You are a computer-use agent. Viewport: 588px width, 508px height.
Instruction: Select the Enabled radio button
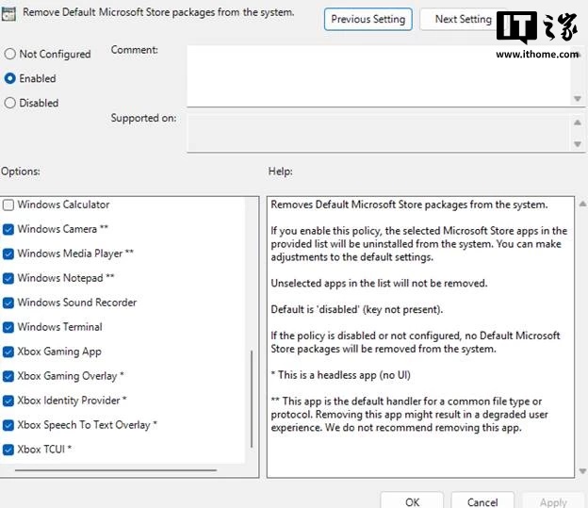point(10,79)
